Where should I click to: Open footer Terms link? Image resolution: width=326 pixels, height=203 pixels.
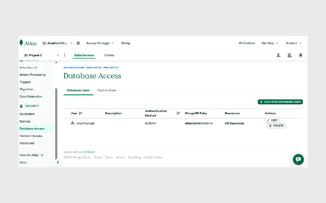click(109, 158)
